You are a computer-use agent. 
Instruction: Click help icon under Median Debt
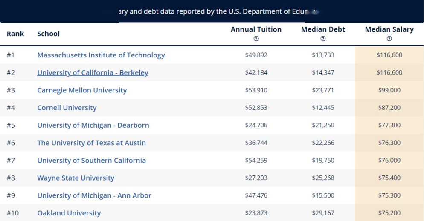[323, 39]
